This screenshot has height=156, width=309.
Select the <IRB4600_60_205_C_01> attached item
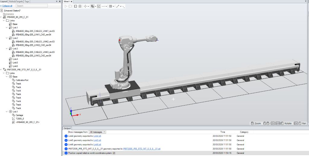[x=27, y=122]
